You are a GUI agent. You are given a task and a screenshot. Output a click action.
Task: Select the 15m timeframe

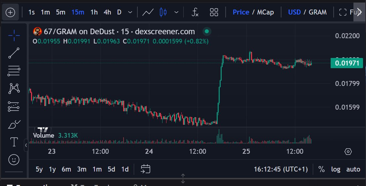click(x=78, y=12)
